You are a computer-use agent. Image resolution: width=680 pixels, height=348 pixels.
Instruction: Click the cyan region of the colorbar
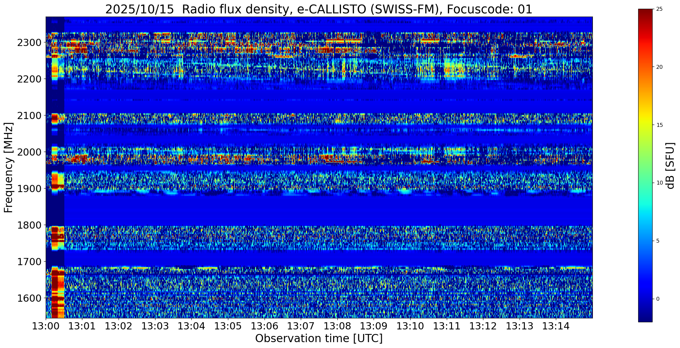click(x=645, y=205)
